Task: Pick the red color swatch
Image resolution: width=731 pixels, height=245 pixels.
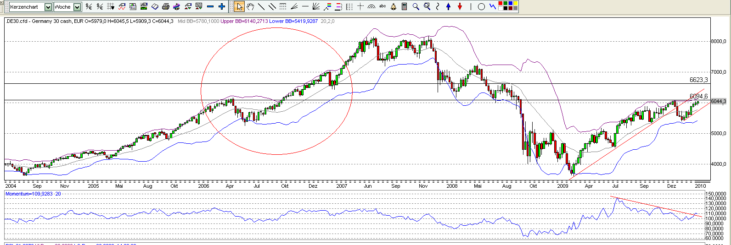Action: click(x=500, y=3)
